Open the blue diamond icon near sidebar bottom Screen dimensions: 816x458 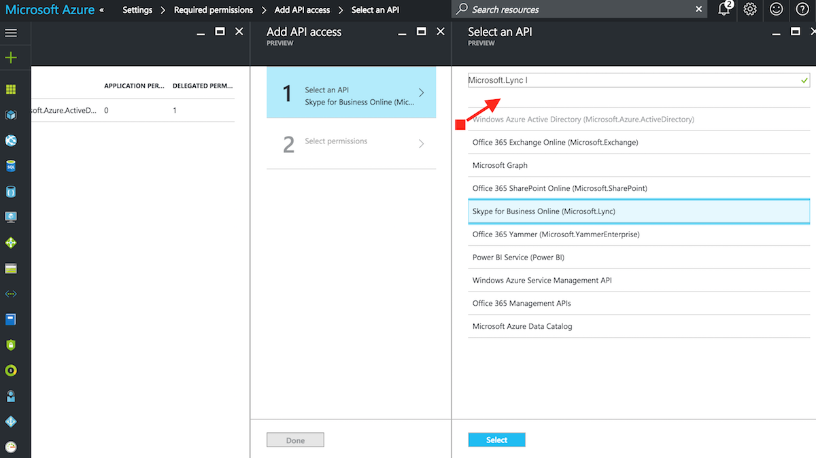click(11, 422)
